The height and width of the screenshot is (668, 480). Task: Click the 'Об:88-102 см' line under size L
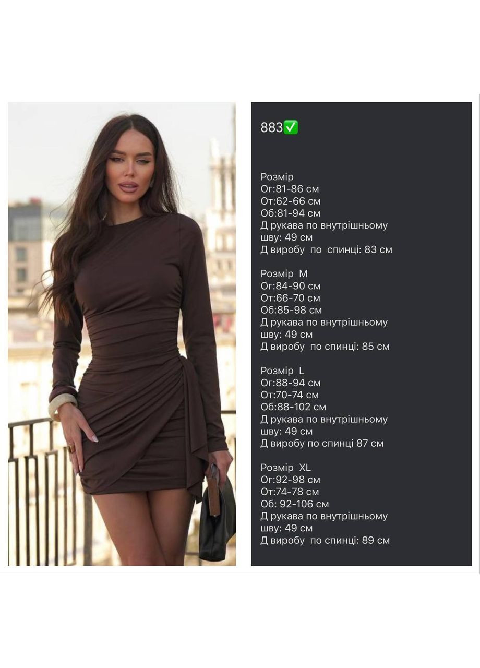point(293,407)
